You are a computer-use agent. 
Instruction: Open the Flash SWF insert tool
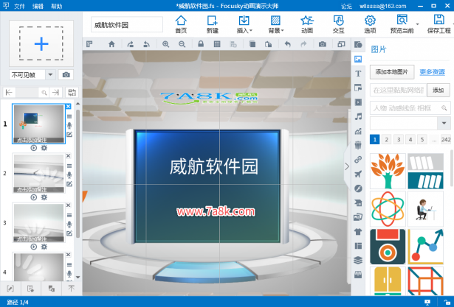click(x=358, y=188)
